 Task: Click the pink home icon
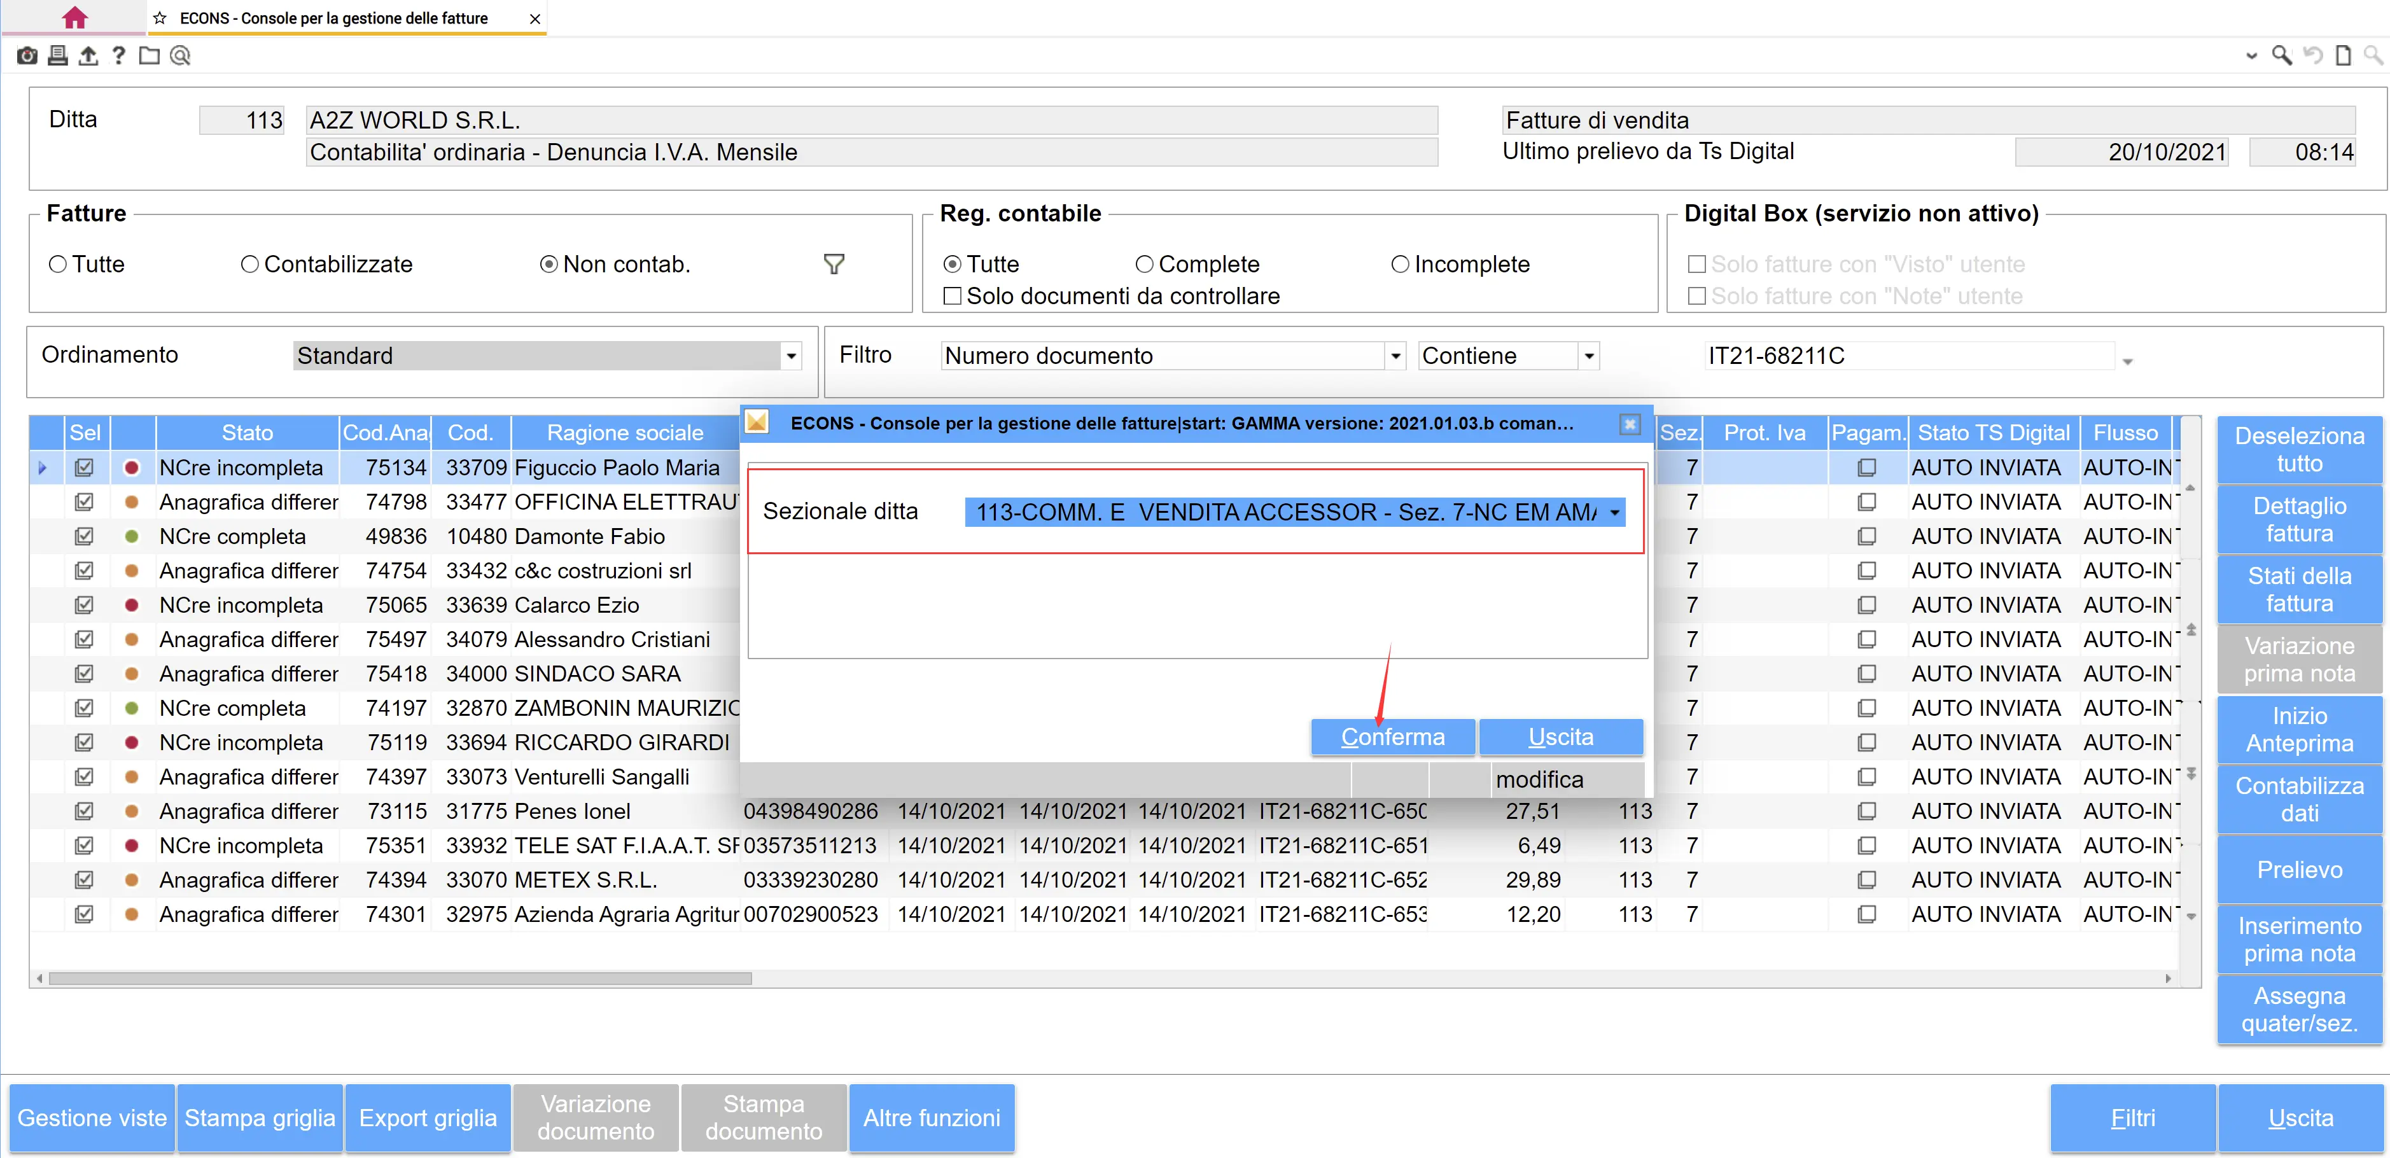(x=74, y=18)
